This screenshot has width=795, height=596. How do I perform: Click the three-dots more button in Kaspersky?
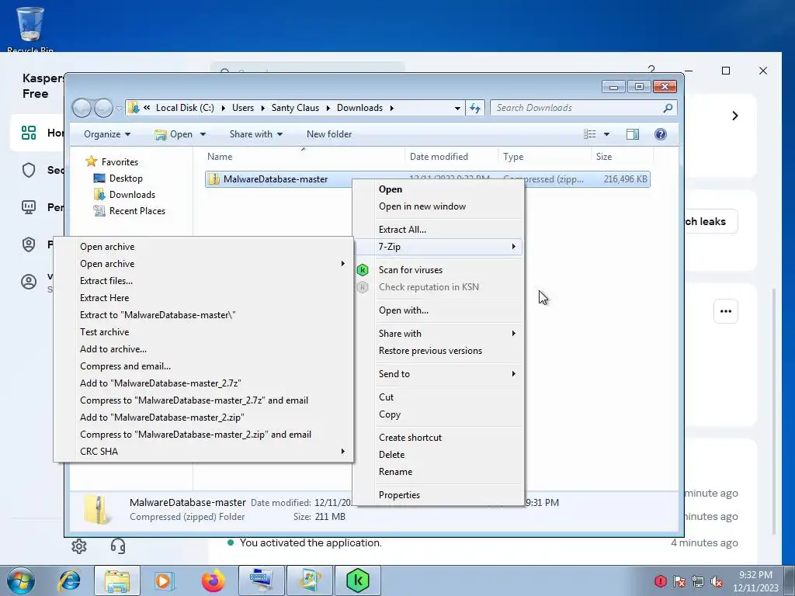726,311
